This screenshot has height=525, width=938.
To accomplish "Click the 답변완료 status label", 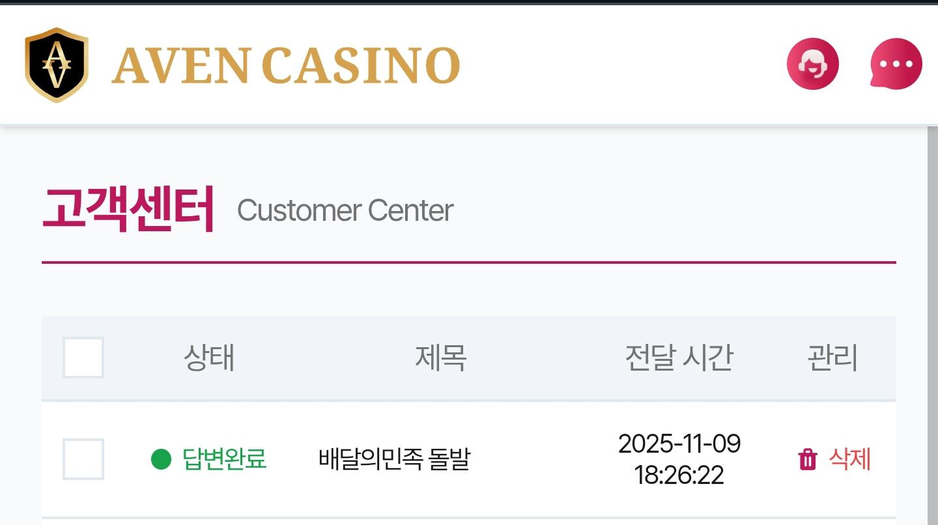I will 224,459.
